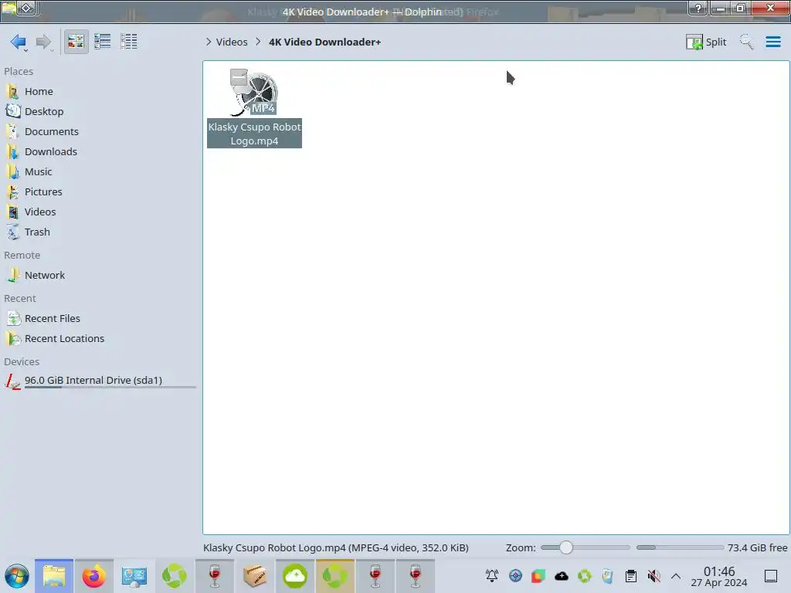Image resolution: width=791 pixels, height=593 pixels.
Task: Open the search magnifier tool
Action: [747, 42]
